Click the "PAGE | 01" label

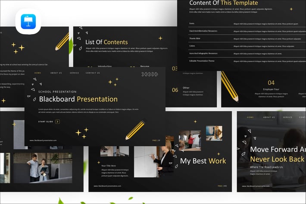click(x=156, y=140)
